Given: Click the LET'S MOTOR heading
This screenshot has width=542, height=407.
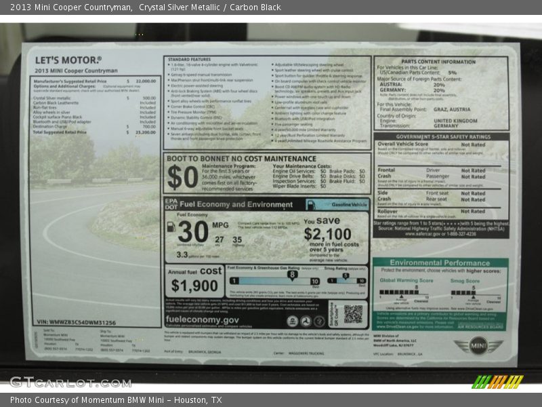Looking at the screenshot, I should click(68, 60).
